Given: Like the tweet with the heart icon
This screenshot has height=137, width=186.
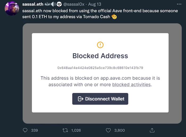Looking at the screenshot, I should pyautogui.click(x=108, y=130).
